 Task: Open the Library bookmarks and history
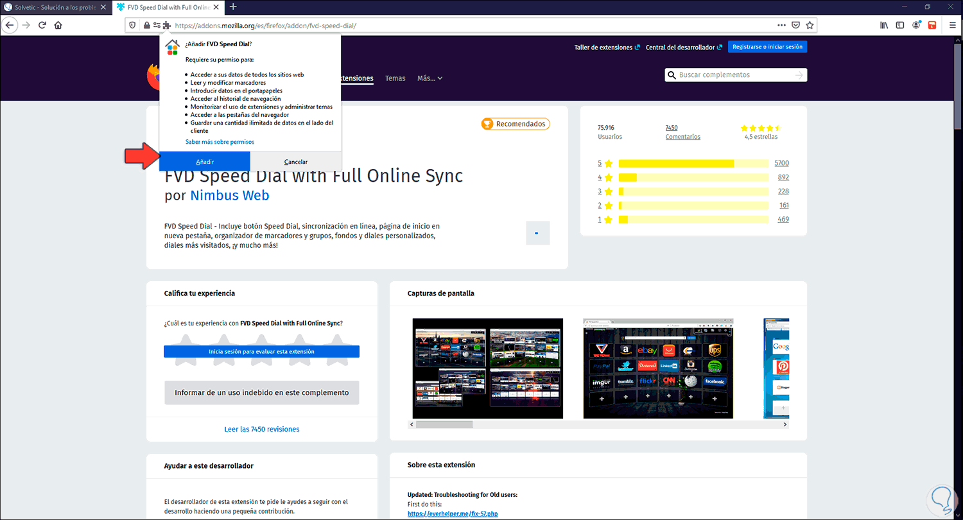(x=884, y=25)
